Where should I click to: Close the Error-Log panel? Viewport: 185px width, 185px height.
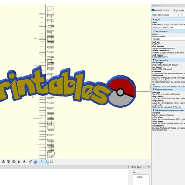click(x=149, y=167)
